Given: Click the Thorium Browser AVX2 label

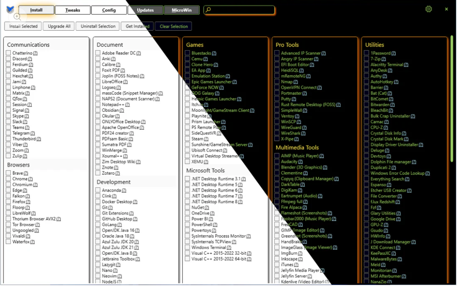Looking at the screenshot, I should click(x=34, y=219).
